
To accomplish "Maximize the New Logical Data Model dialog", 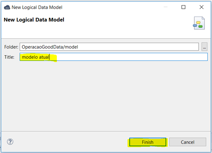I will click(x=183, y=7).
